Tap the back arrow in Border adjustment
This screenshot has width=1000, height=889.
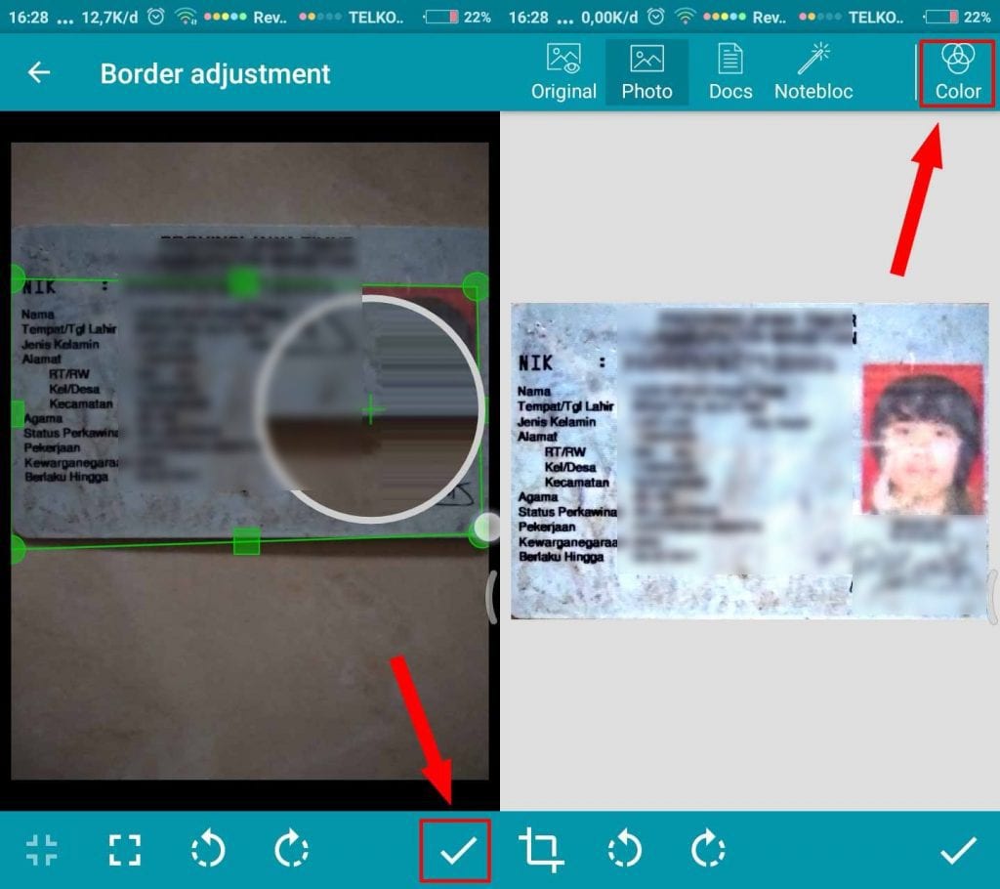tap(39, 72)
